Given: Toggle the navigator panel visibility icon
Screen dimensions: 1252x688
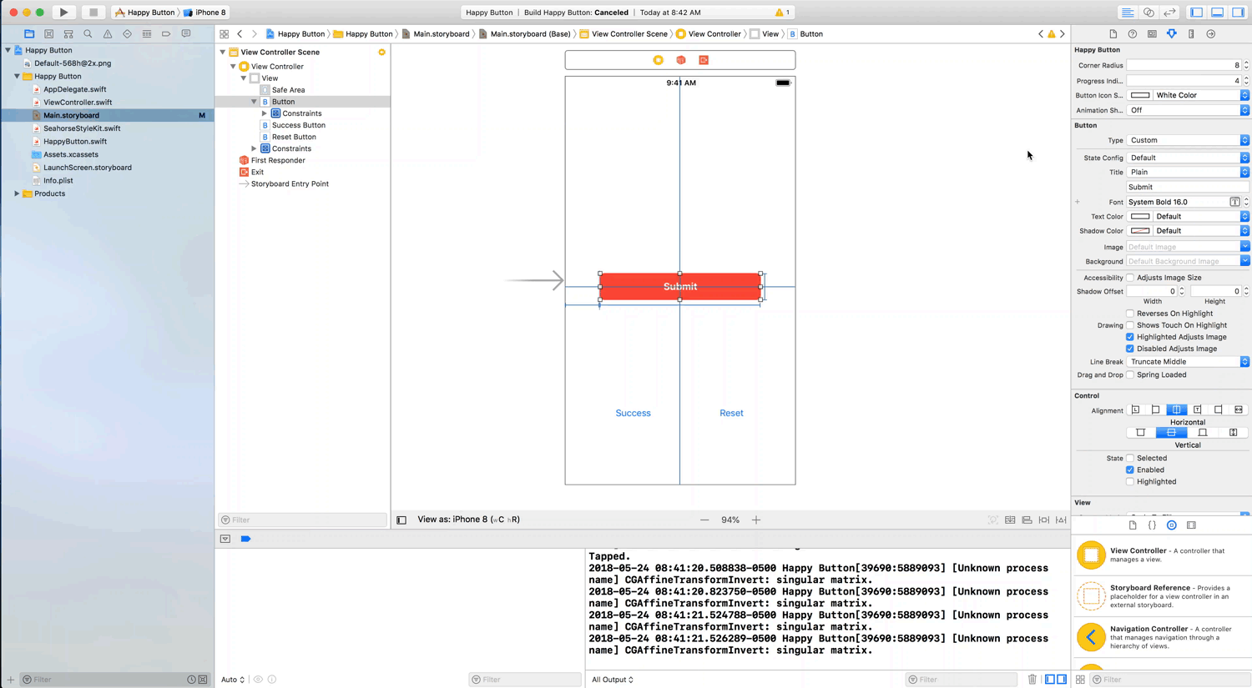Looking at the screenshot, I should point(1196,13).
